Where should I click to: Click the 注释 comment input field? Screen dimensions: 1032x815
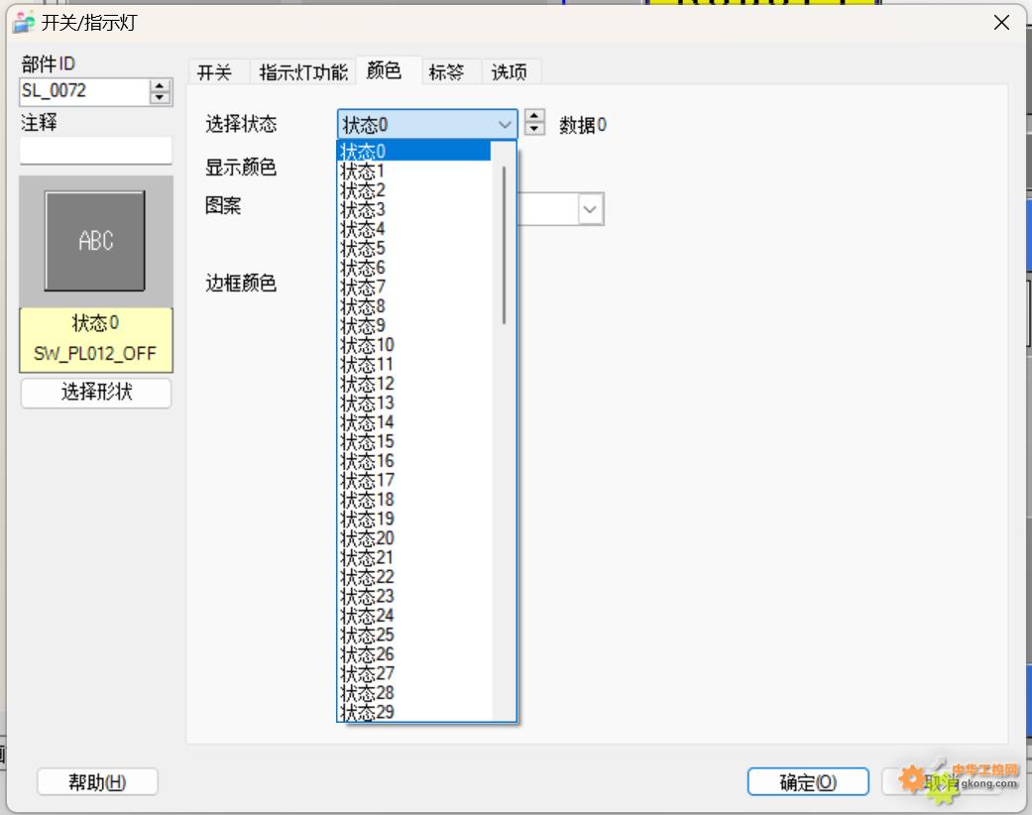[96, 151]
